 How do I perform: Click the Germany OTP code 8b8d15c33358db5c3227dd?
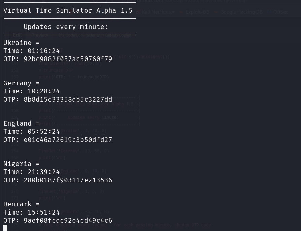(68, 99)
